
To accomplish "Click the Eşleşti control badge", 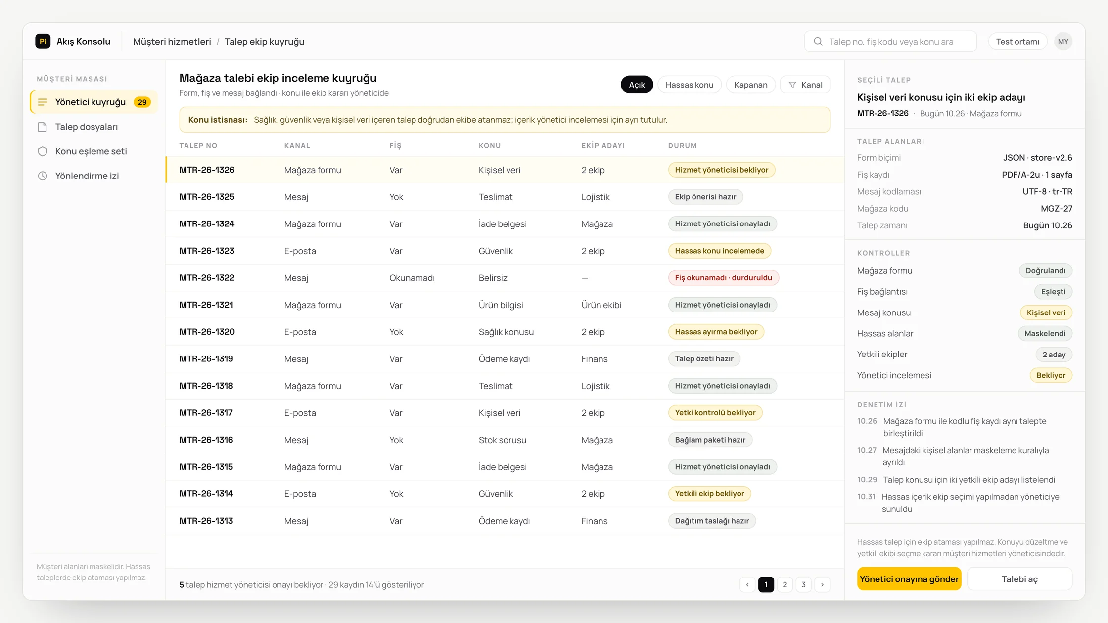I will (x=1053, y=292).
